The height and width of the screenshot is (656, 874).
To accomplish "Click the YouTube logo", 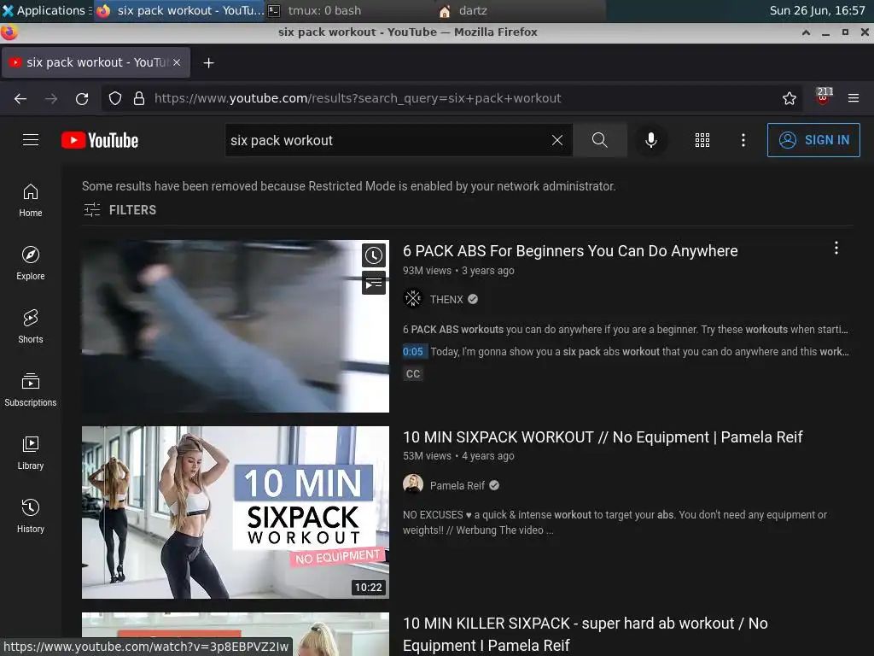I will (x=100, y=140).
